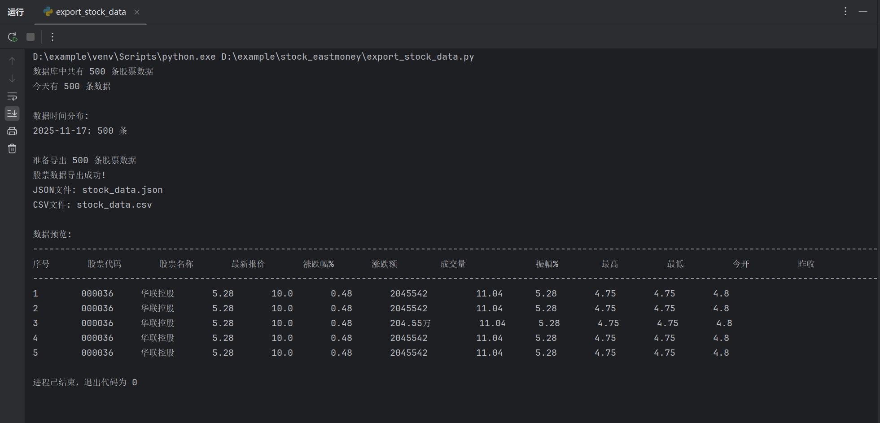Print the console output

[12, 131]
